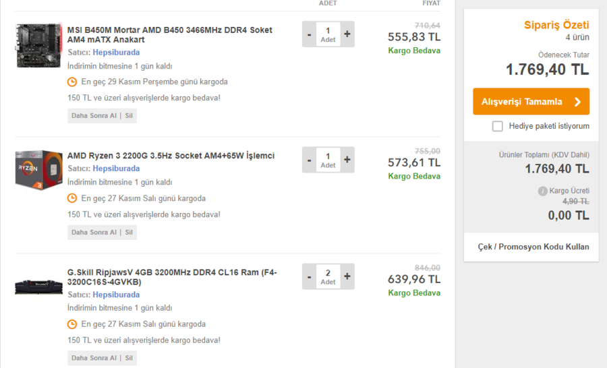607x368 pixels.
Task: Click Sil for the MSI motherboard
Action: coord(129,116)
